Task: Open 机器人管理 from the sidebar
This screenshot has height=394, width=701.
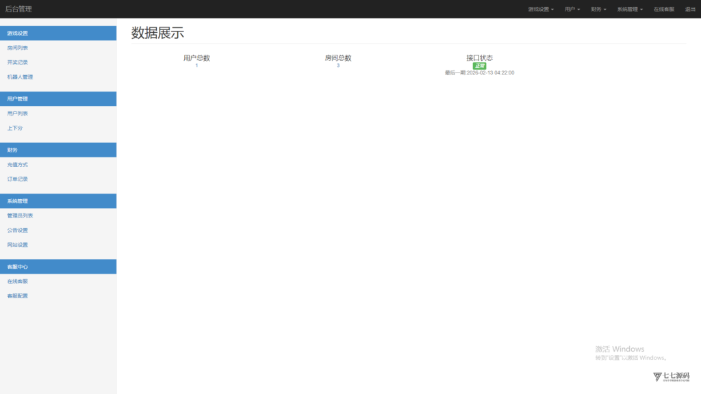Action: (20, 77)
